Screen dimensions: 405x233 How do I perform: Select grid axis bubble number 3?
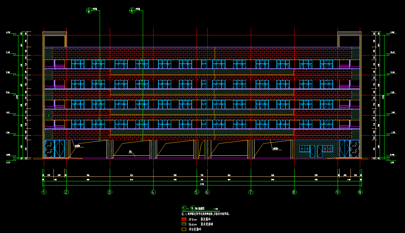pos(110,192)
